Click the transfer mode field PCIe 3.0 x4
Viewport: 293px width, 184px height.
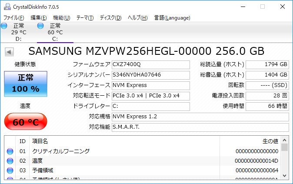click(151, 96)
